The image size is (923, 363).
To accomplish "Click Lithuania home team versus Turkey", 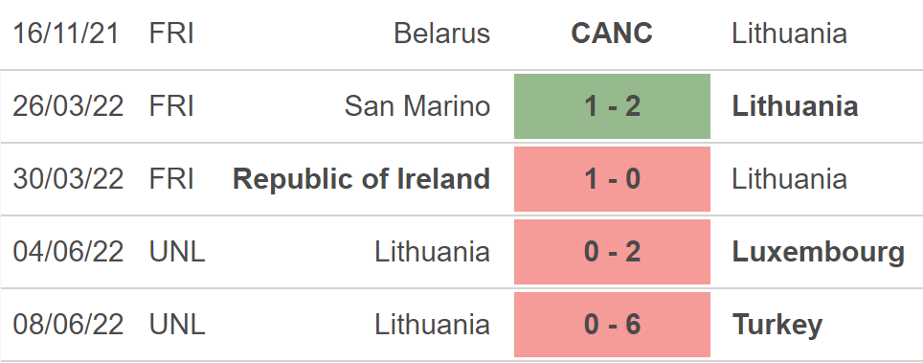I will point(433,325).
